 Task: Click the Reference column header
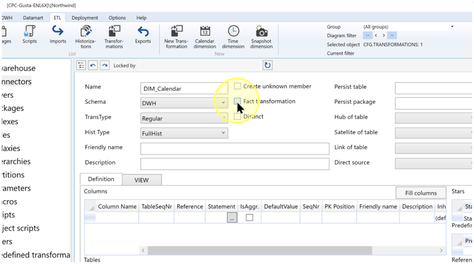[x=190, y=207]
